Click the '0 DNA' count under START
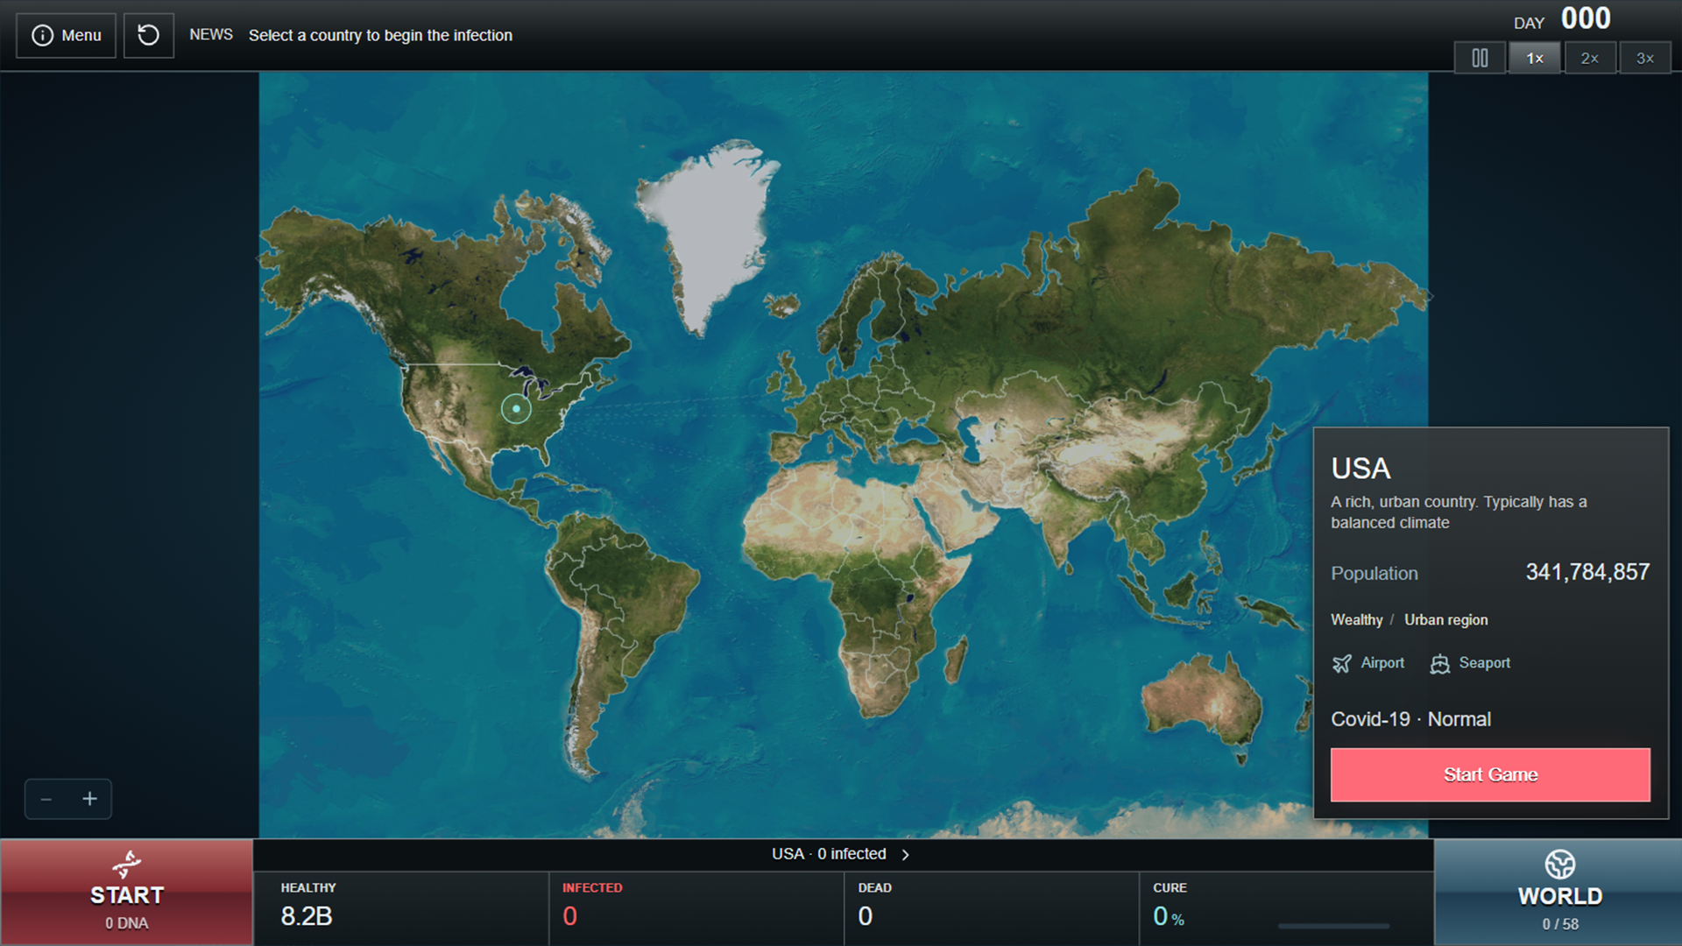The image size is (1682, 946). pyautogui.click(x=127, y=923)
